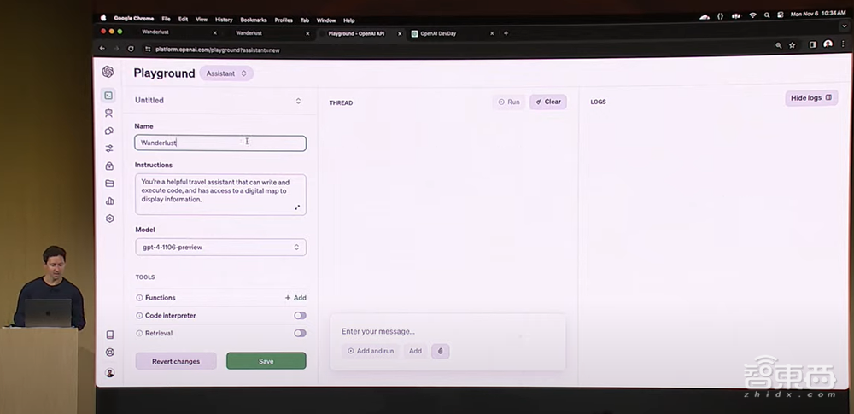Click the OpenAI logo in the sidebar
This screenshot has height=414, width=854.
point(108,73)
